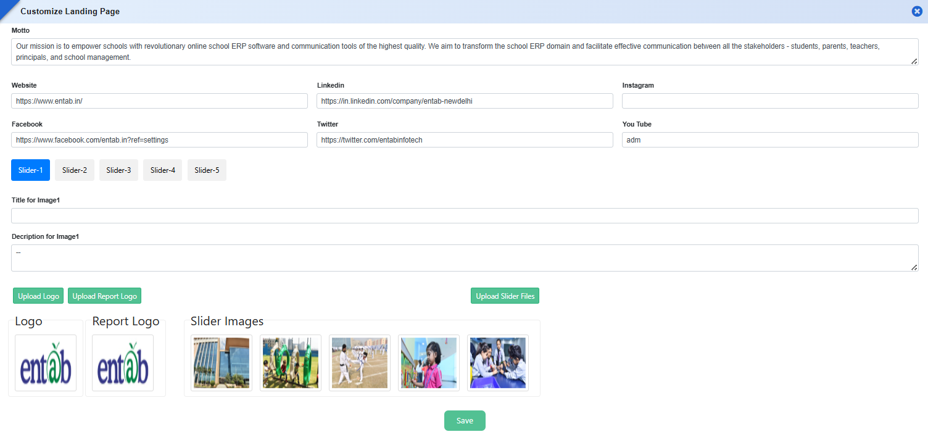
Task: Choose the Slider-5 tab
Action: click(x=207, y=170)
